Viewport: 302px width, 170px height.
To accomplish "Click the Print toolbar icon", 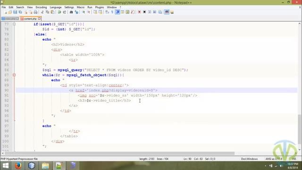I will 36,12.
